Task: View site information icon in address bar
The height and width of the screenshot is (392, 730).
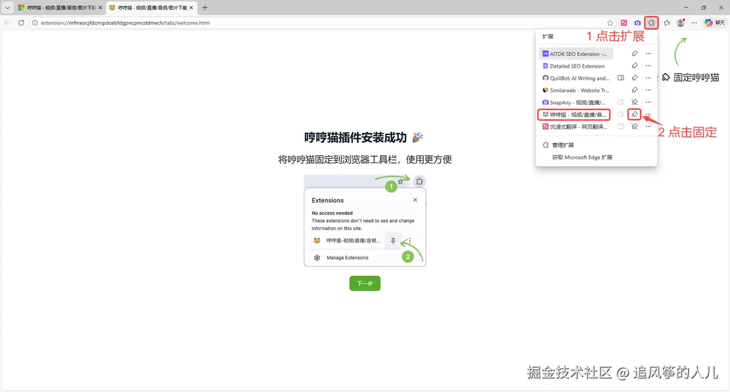Action: point(35,23)
